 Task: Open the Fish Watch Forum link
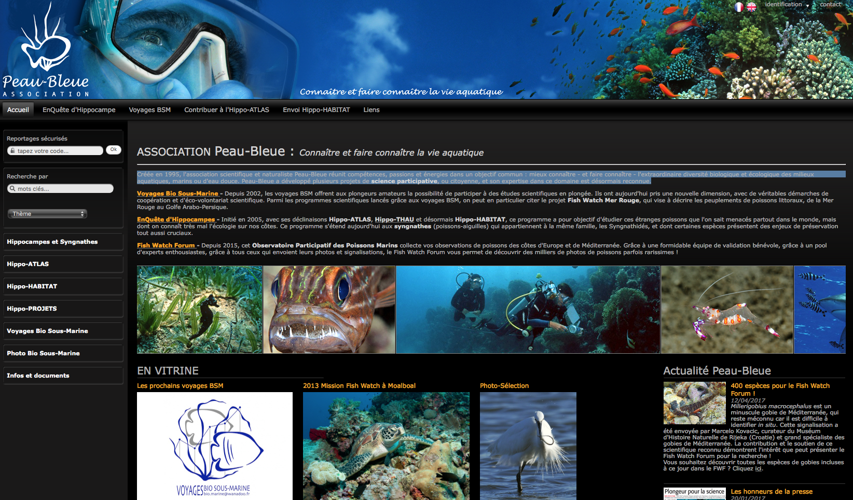166,245
